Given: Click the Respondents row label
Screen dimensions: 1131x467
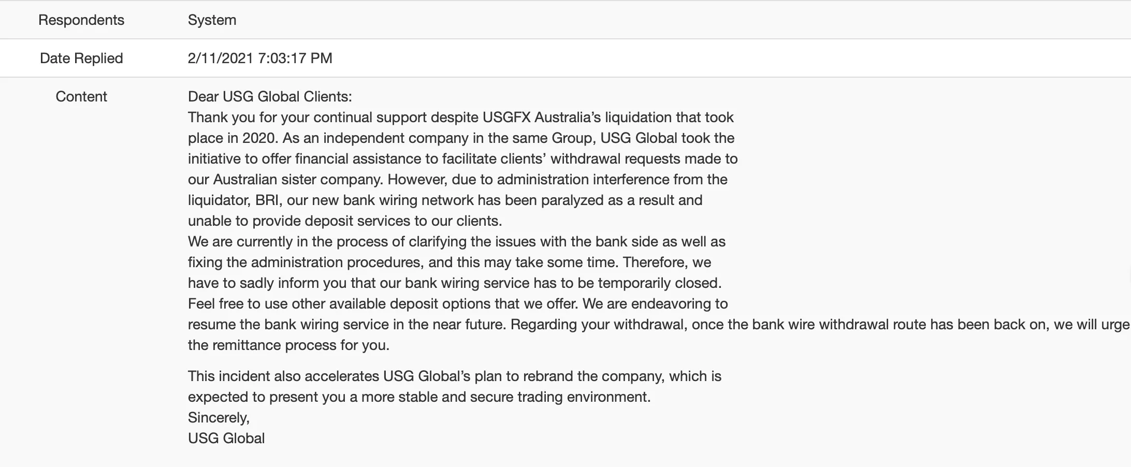Looking at the screenshot, I should (x=81, y=20).
